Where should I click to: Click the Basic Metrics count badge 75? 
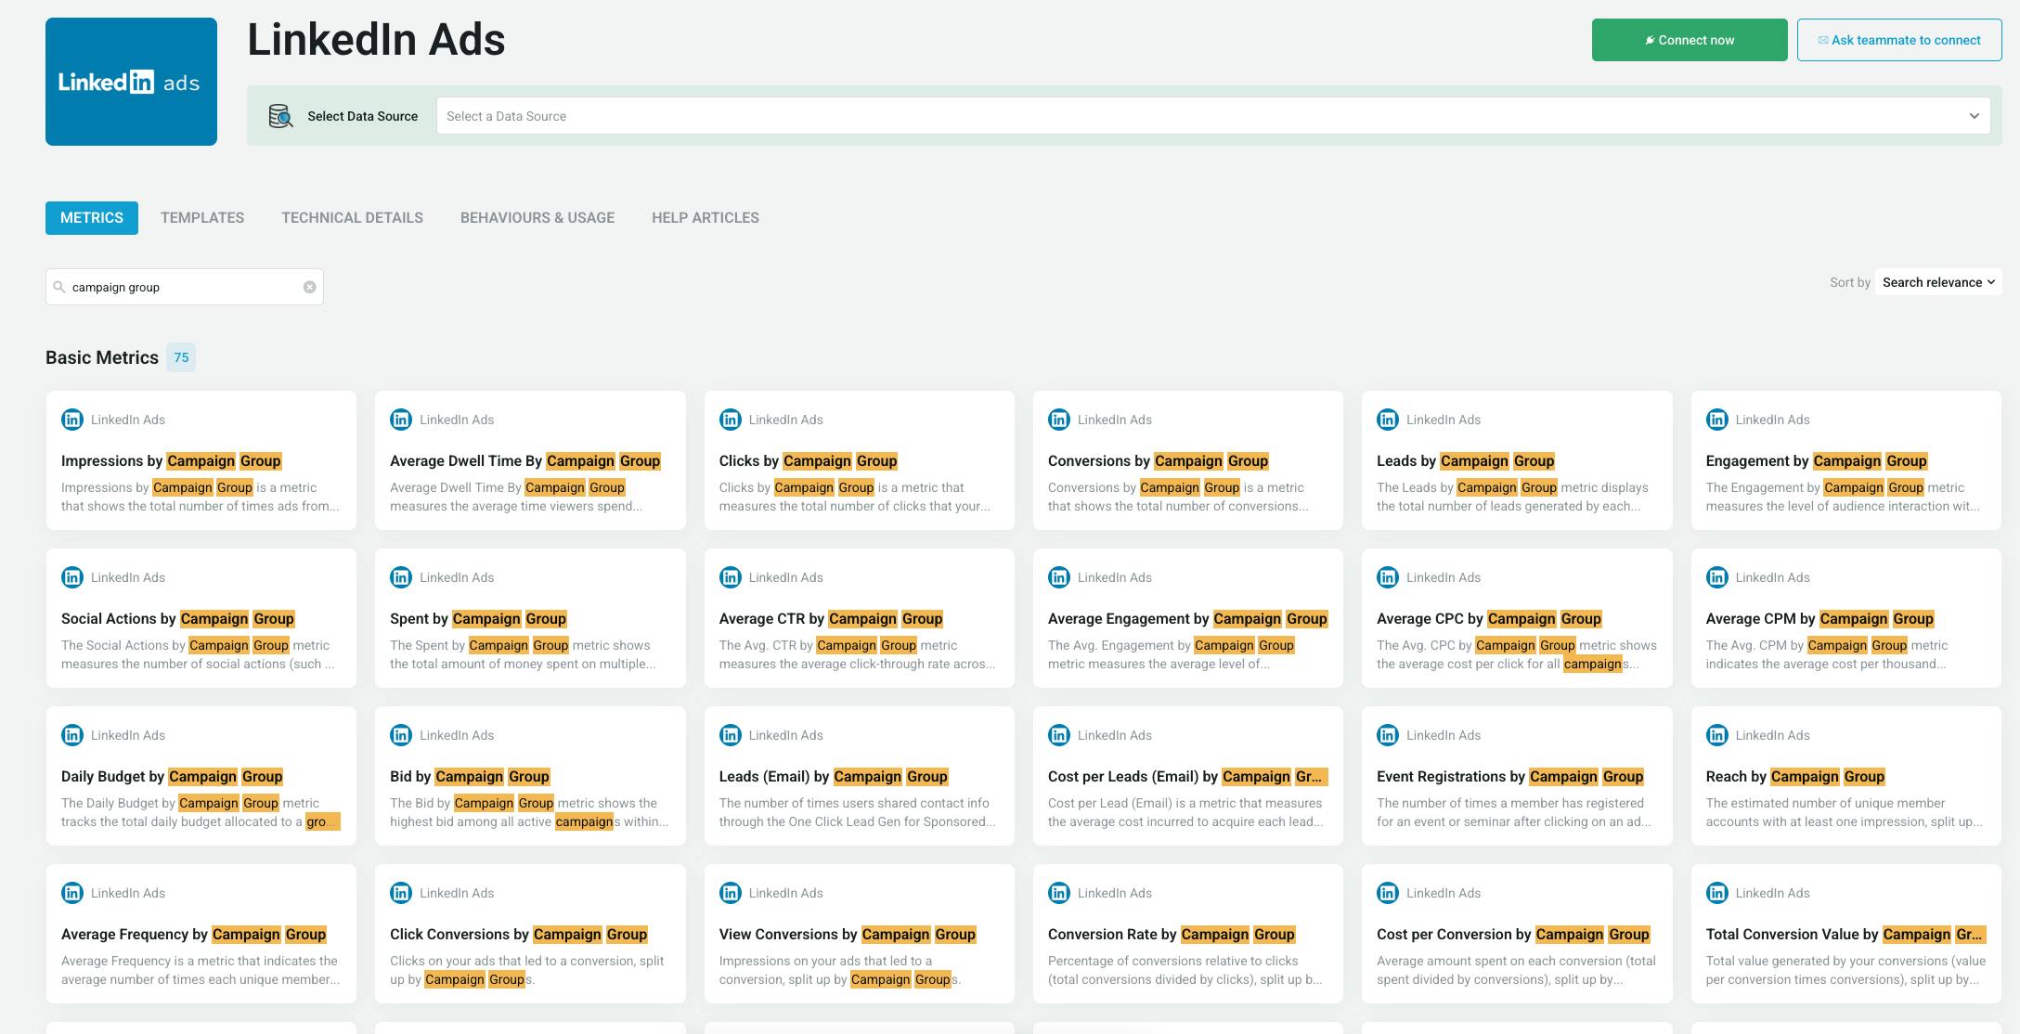pos(181,357)
